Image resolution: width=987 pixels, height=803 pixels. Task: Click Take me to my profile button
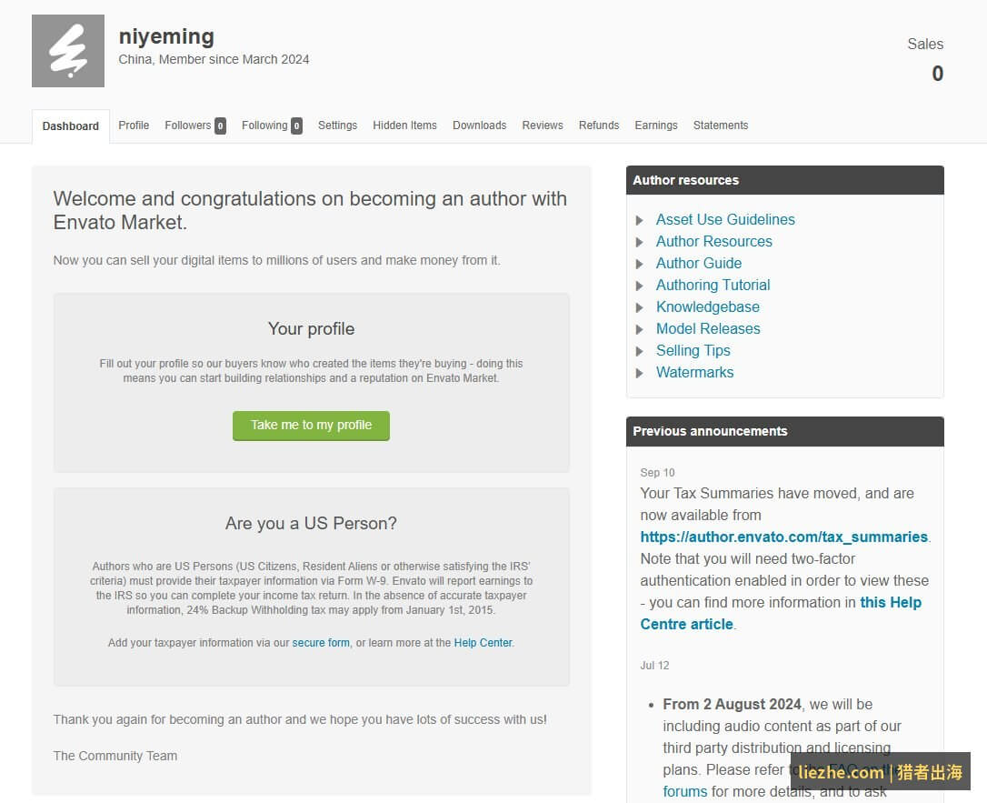coord(311,426)
